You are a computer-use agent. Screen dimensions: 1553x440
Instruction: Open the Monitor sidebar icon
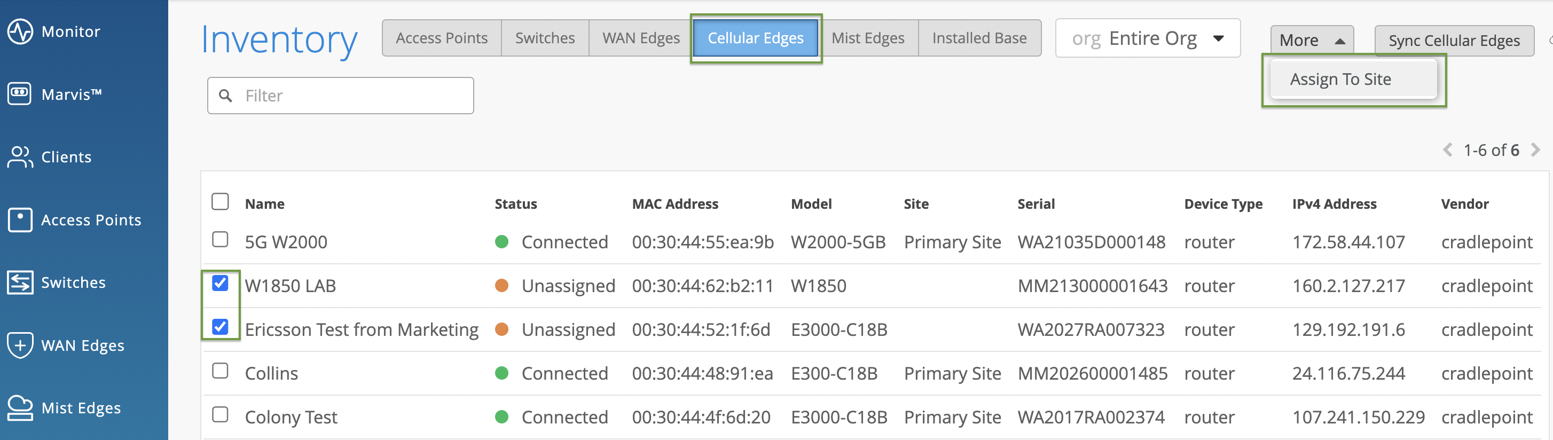pos(20,32)
